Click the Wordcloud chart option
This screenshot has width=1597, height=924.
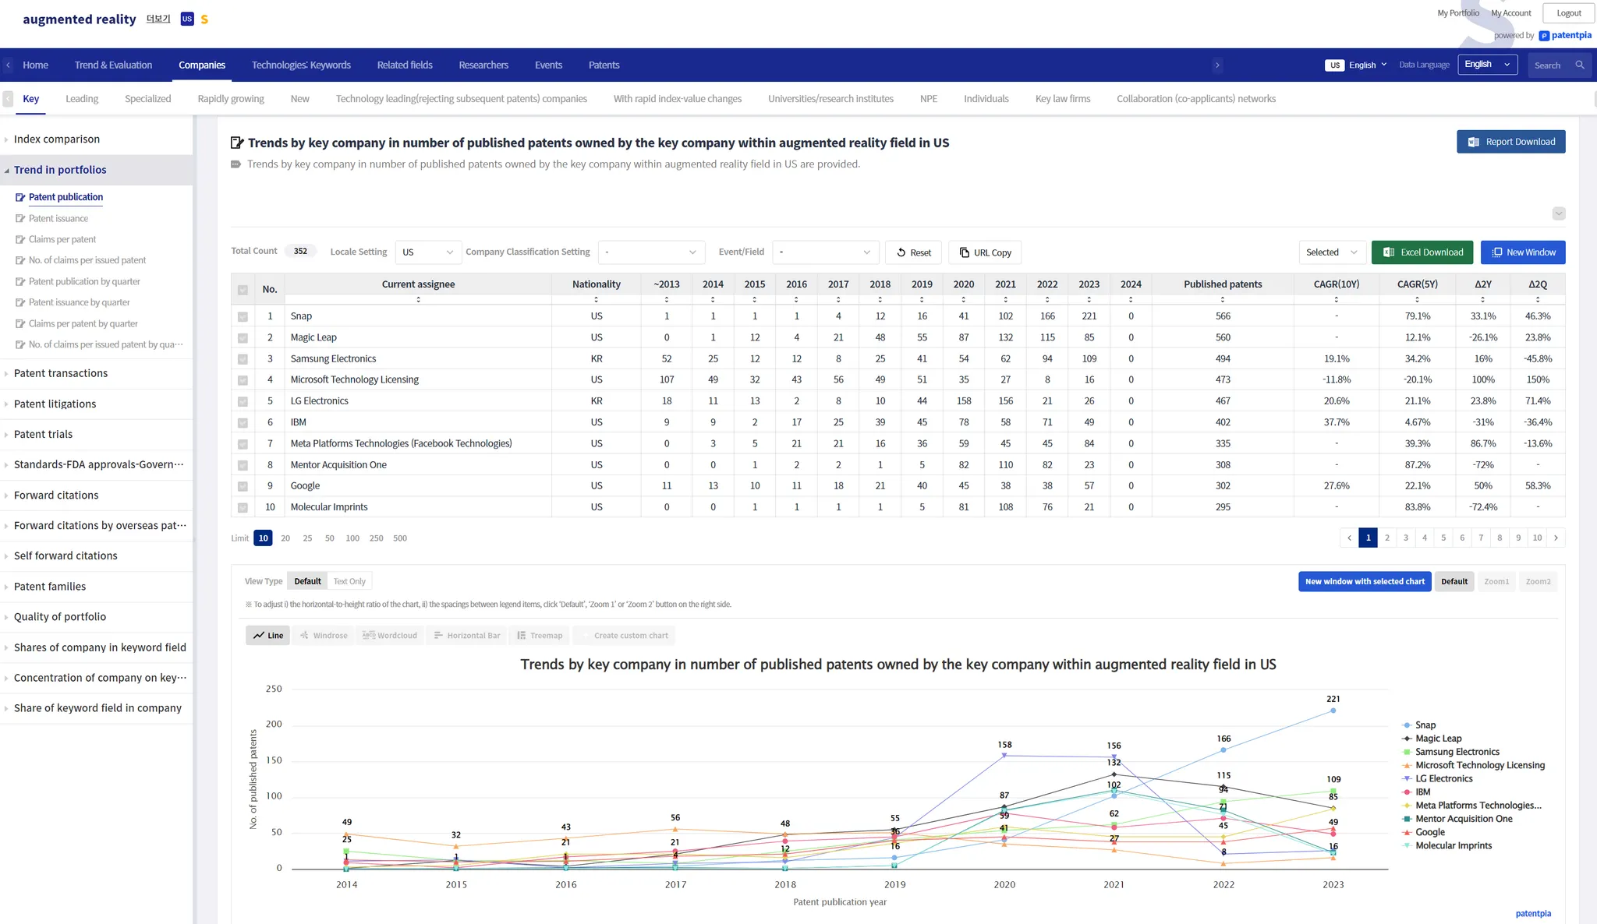pos(390,636)
